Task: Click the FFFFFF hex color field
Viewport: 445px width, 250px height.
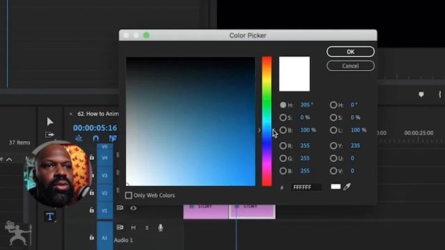Action: pyautogui.click(x=307, y=187)
